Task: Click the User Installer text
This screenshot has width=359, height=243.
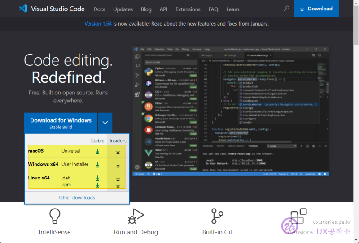Action: (75, 164)
